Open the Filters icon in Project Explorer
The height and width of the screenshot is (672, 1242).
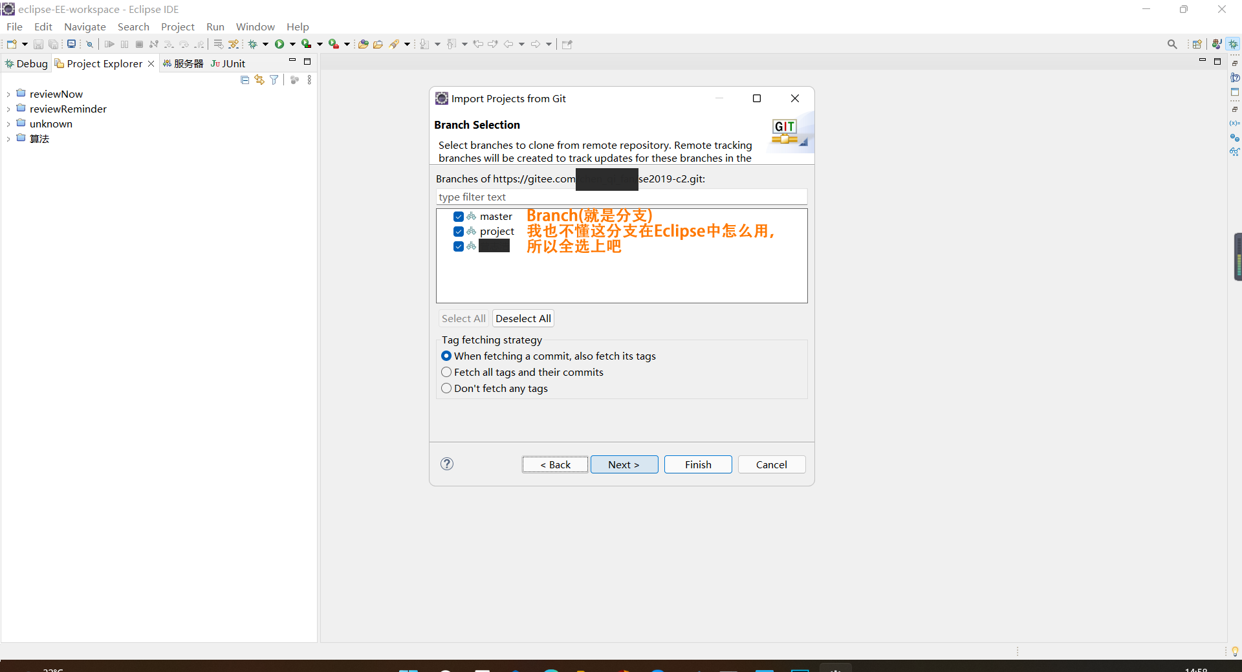point(274,79)
